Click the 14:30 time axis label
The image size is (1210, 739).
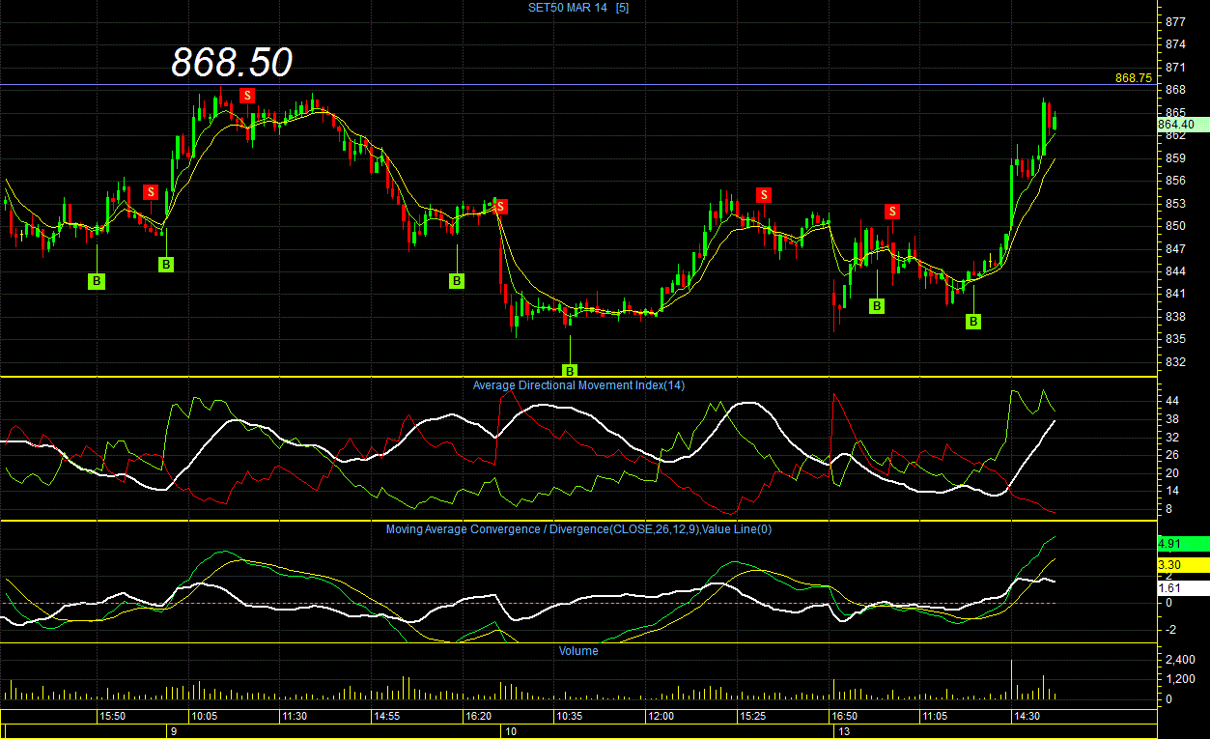pyautogui.click(x=1027, y=717)
